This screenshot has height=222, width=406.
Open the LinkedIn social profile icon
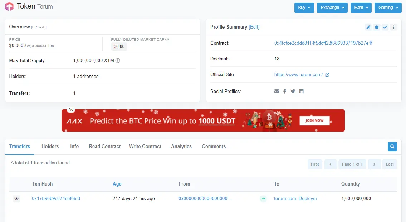click(302, 91)
